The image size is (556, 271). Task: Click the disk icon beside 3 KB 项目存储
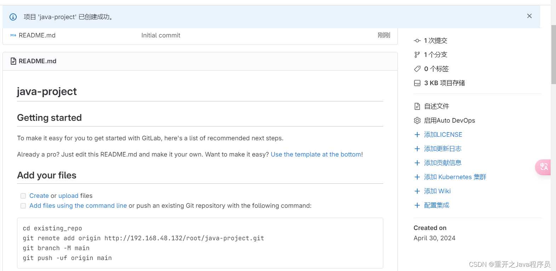point(417,83)
